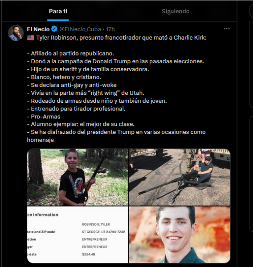Image resolution: width=253 pixels, height=267 pixels.
Task: Switch to the Siguiendo tab
Action: pyautogui.click(x=175, y=11)
